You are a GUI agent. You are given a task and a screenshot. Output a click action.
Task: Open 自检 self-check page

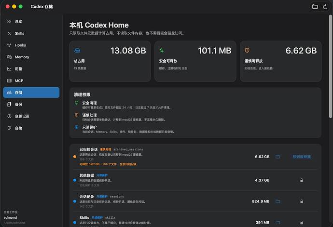point(31,128)
